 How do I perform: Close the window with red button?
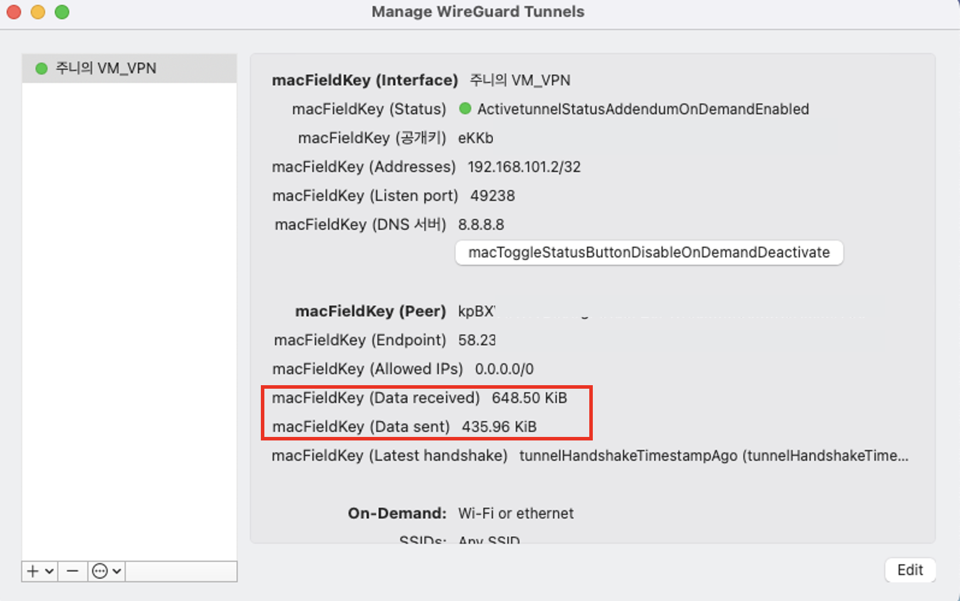(x=14, y=12)
